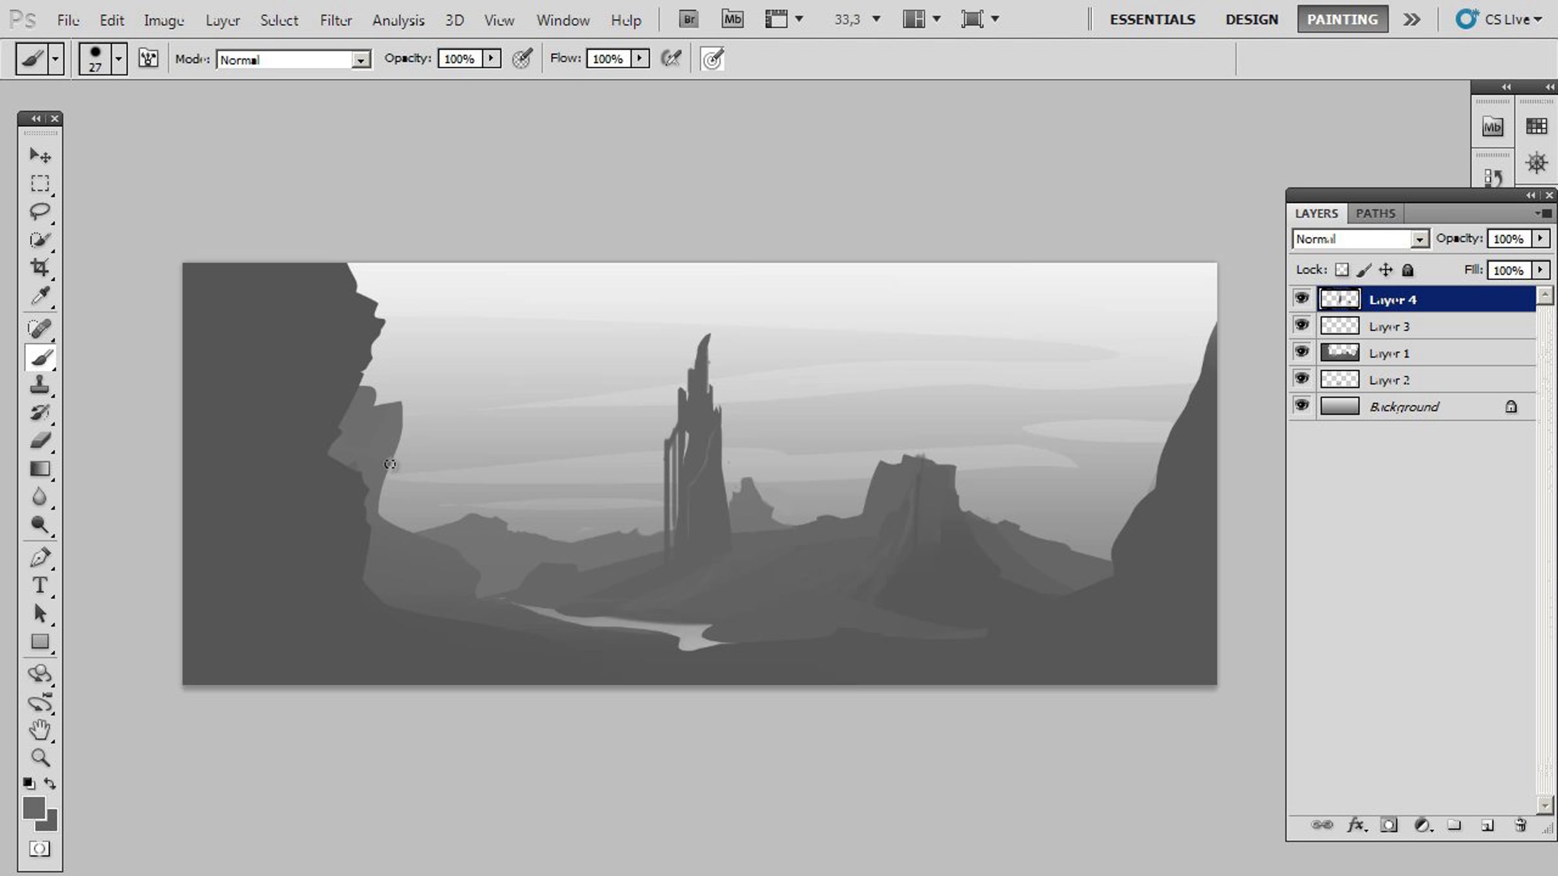Select the Clone Stamp tool

click(40, 385)
